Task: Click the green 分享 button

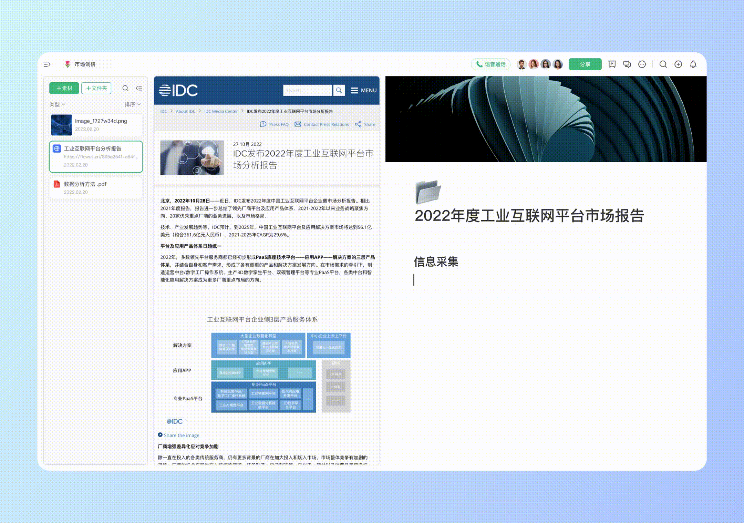Action: 585,64
